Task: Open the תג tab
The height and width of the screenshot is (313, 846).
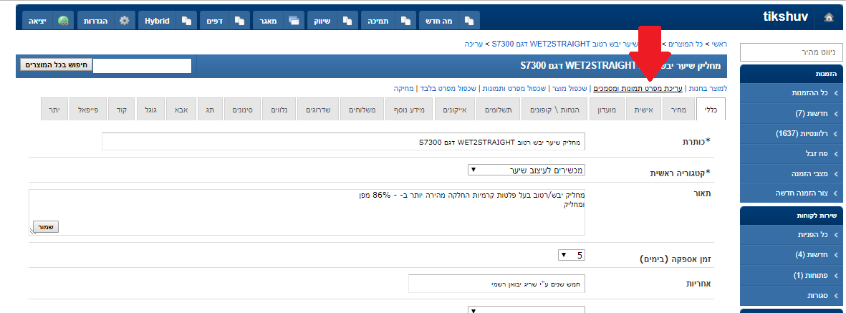Action: point(209,109)
